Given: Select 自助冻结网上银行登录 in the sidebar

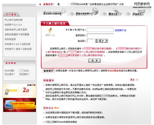Looking at the screenshot, I should pyautogui.click(x=16, y=30).
